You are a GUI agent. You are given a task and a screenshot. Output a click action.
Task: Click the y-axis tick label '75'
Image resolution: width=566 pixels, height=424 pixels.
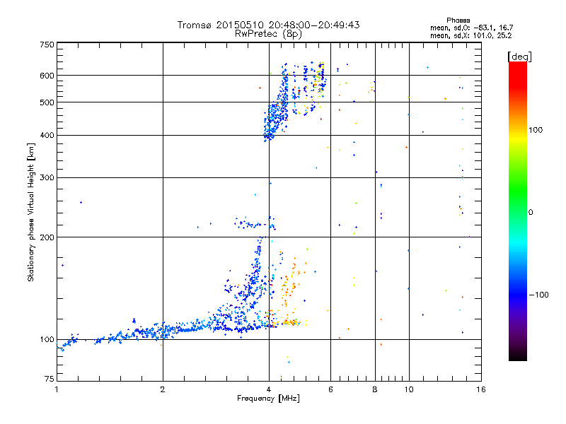[x=50, y=379]
